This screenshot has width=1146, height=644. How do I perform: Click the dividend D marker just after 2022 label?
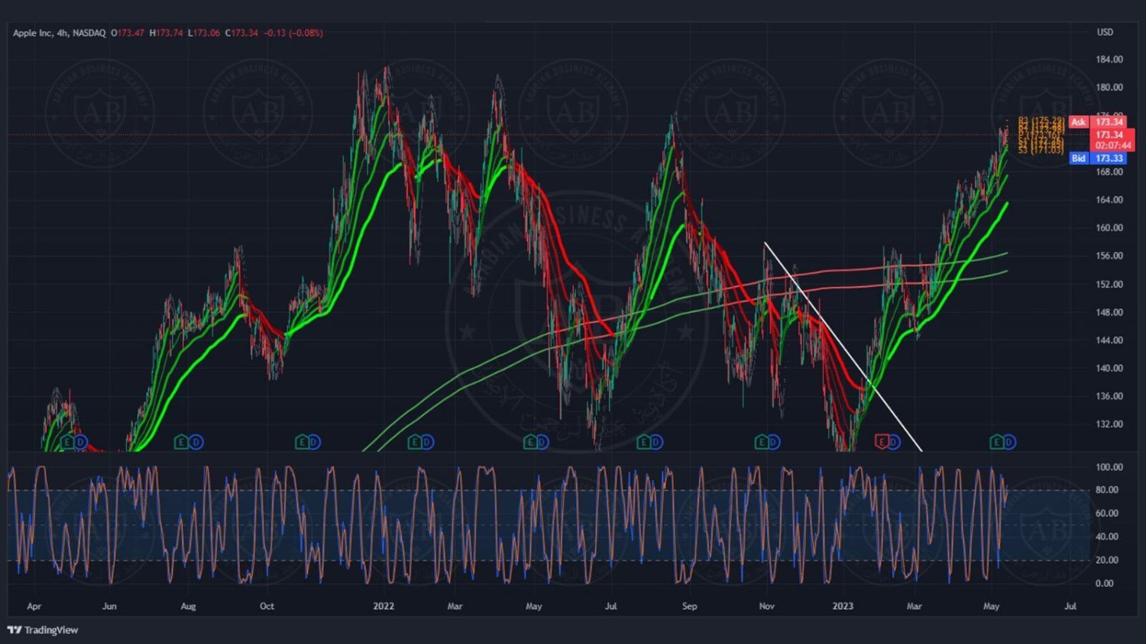click(x=427, y=442)
